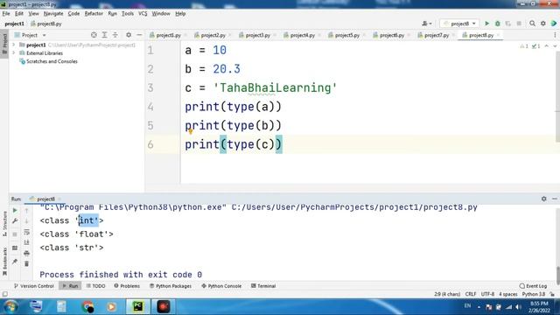This screenshot has height=315, width=560.
Task: Open Python Packages tool window
Action: pyautogui.click(x=171, y=286)
